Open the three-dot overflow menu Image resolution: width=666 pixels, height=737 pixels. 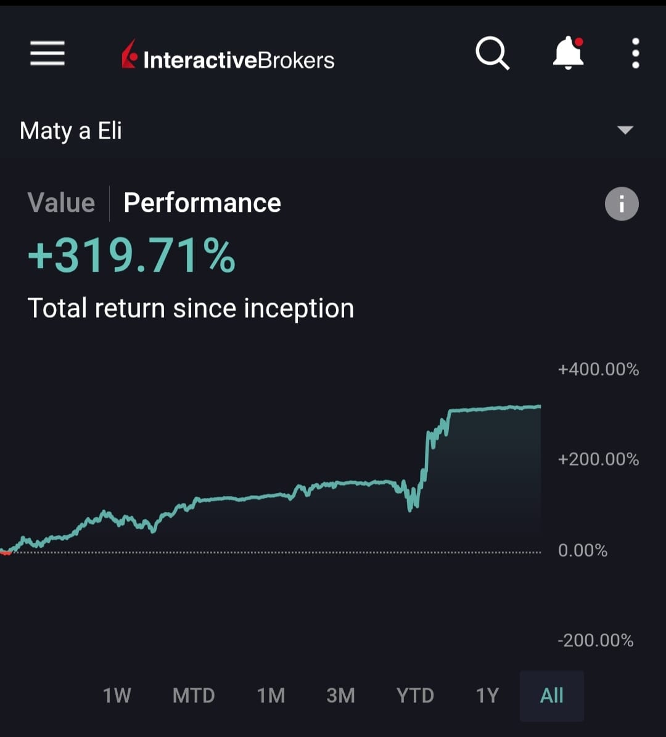(636, 54)
